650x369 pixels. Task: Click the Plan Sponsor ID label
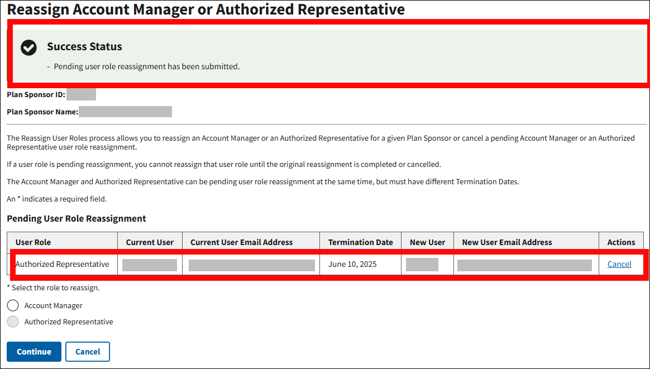36,95
